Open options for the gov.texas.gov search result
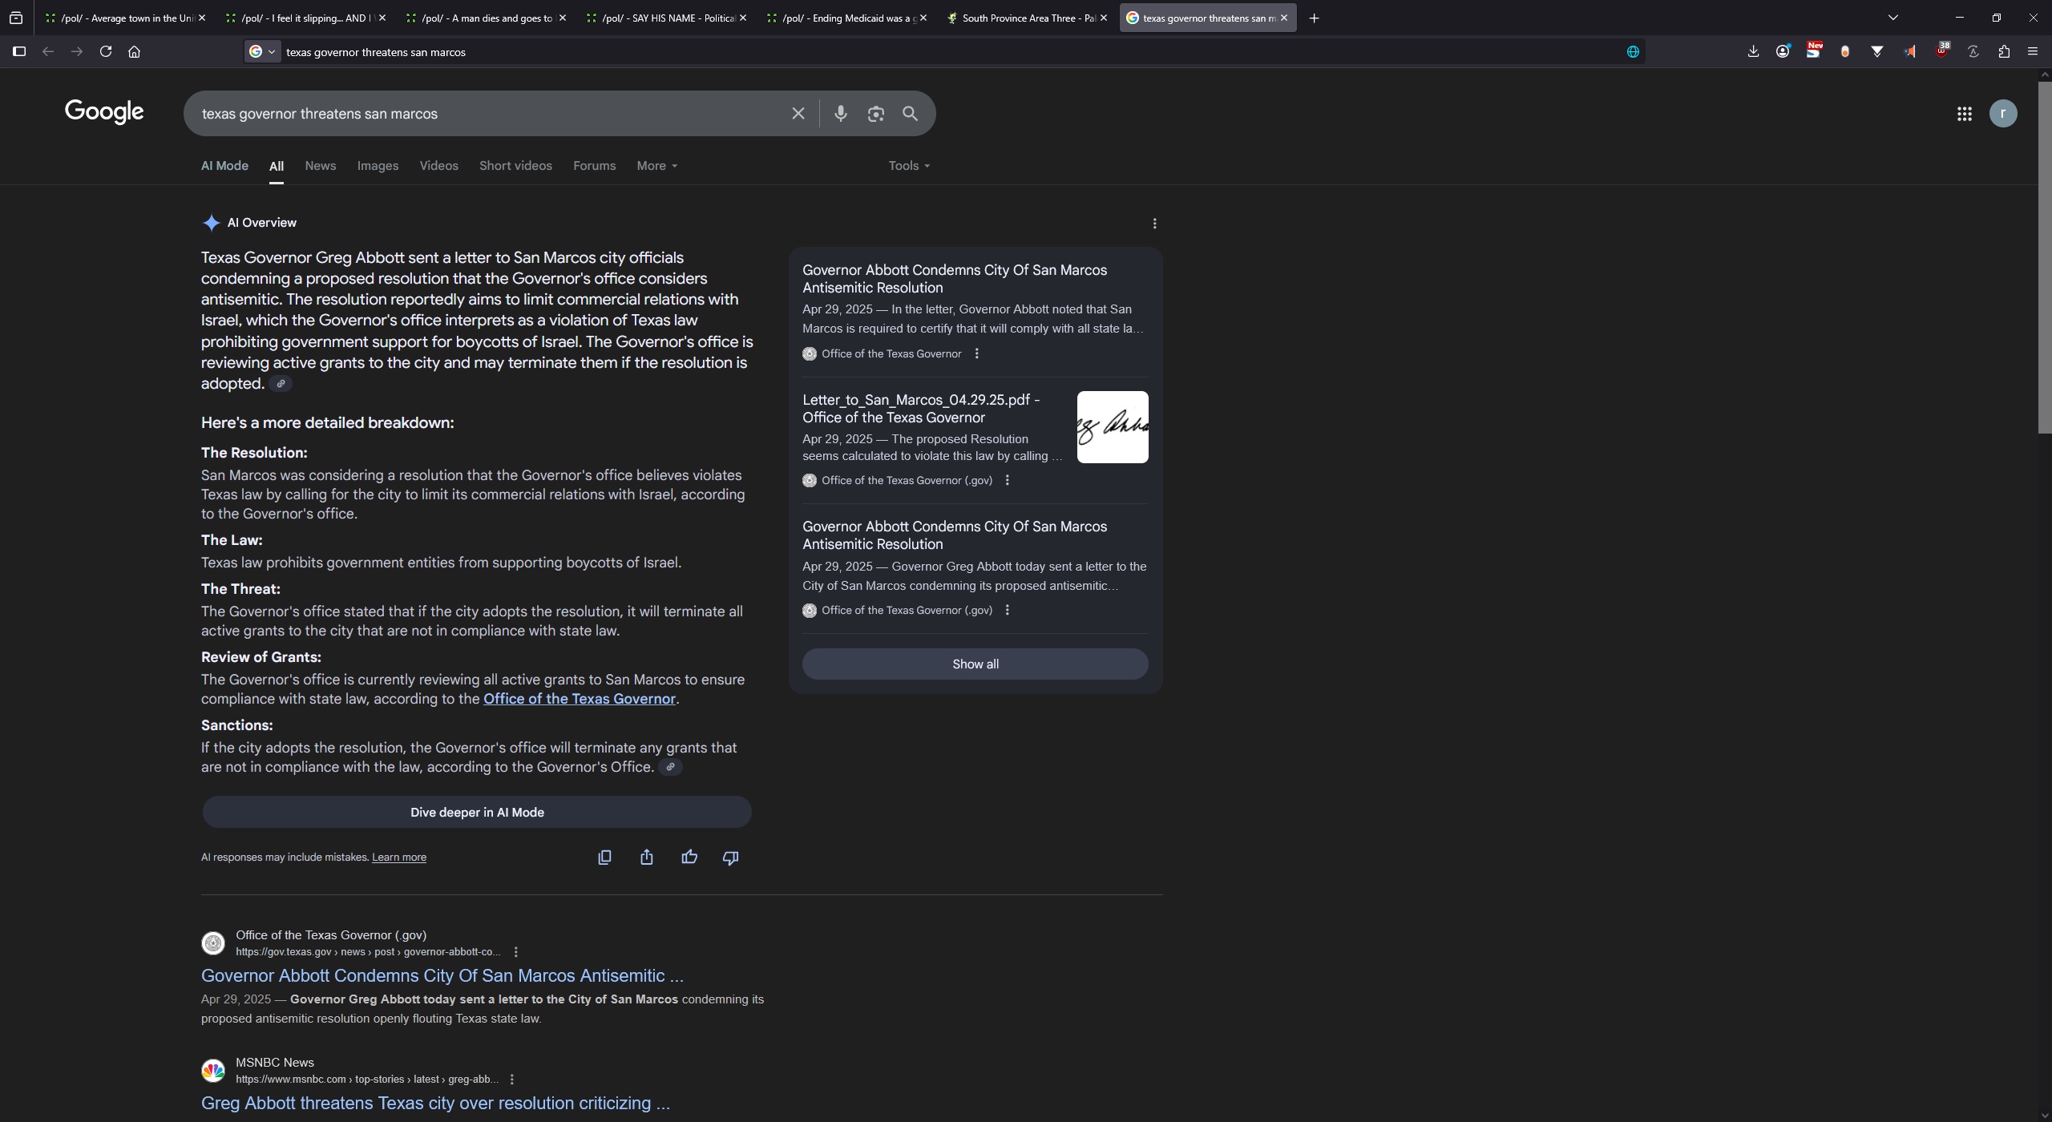The height and width of the screenshot is (1122, 2052). coord(515,952)
